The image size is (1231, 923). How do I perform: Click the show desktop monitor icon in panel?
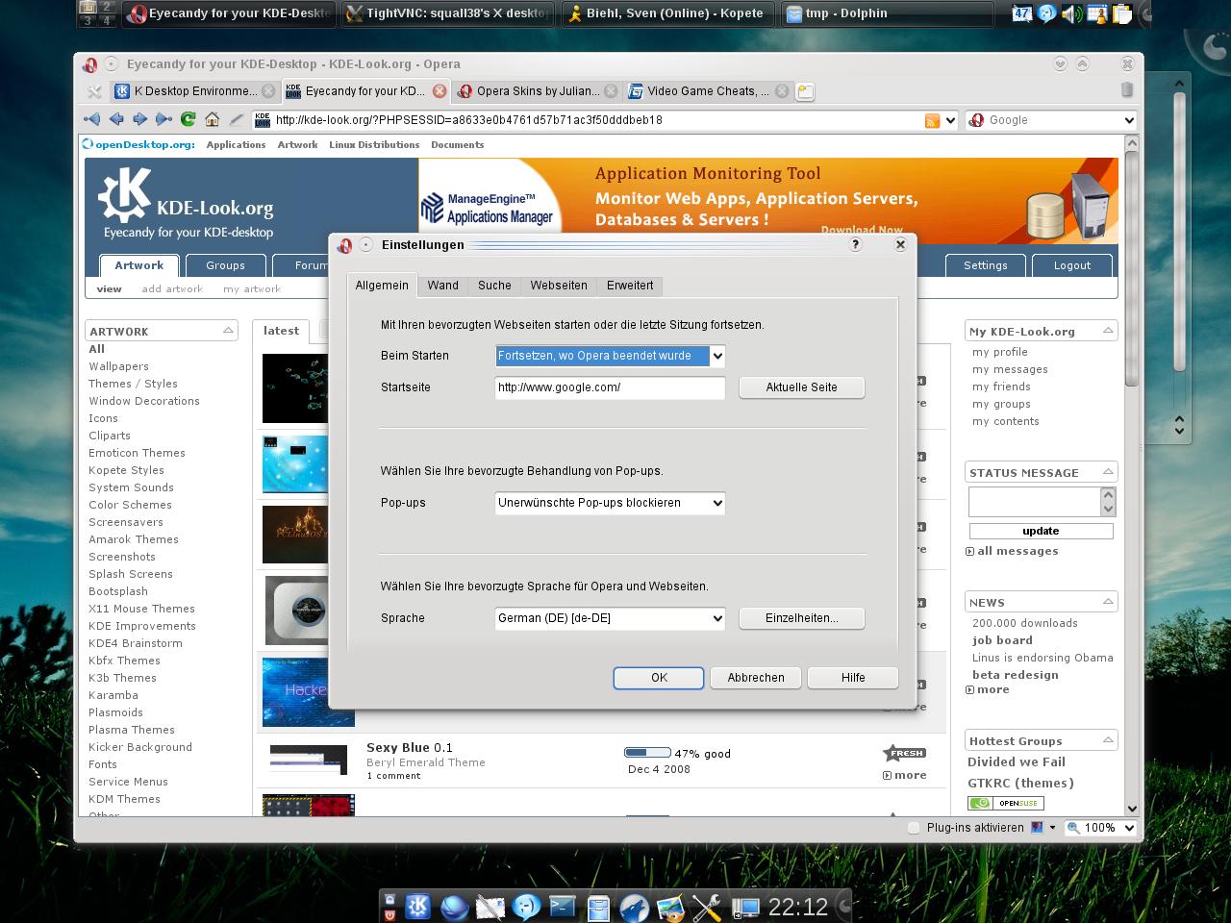pos(744,906)
